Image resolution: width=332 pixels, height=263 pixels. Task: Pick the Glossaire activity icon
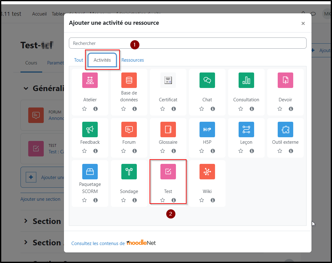pos(168,129)
